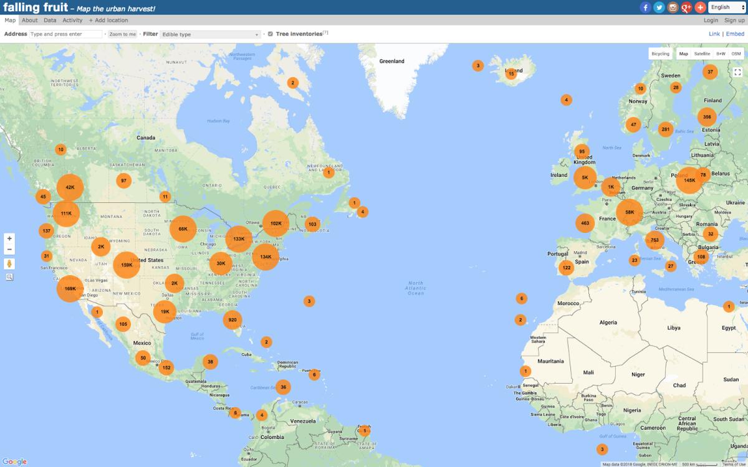Viewport: 748px width, 467px height.
Task: Open the Facebook social icon
Action: (x=645, y=7)
